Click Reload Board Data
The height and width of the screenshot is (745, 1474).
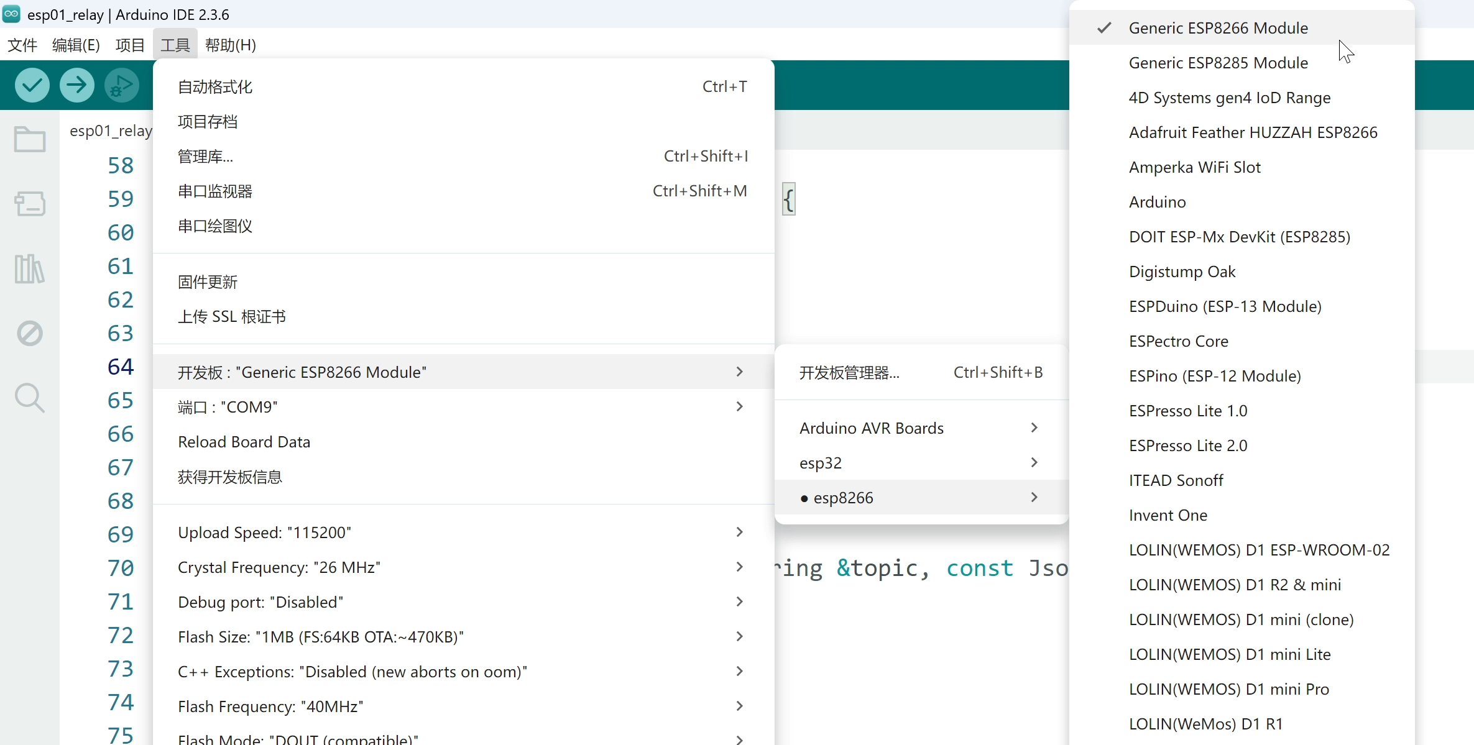tap(463, 442)
